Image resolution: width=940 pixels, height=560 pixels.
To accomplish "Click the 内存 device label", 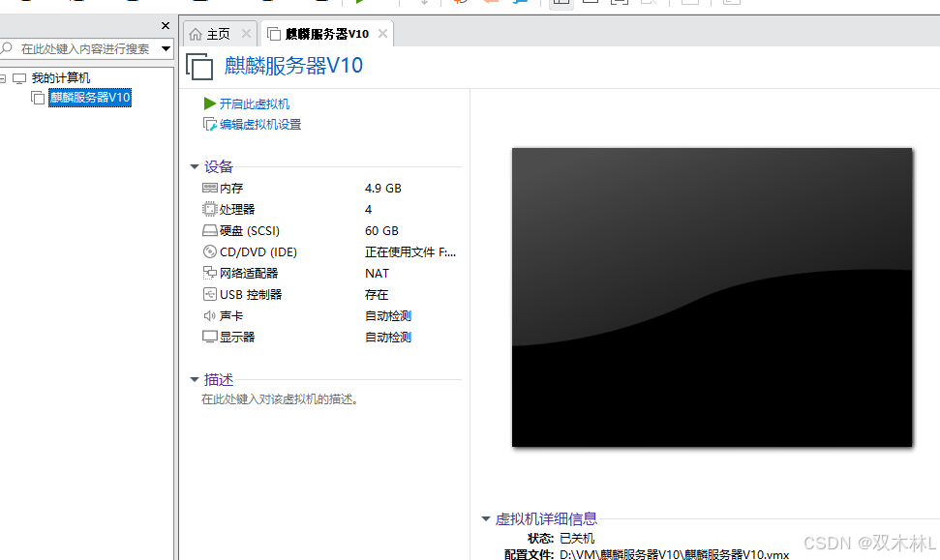I will tap(231, 188).
